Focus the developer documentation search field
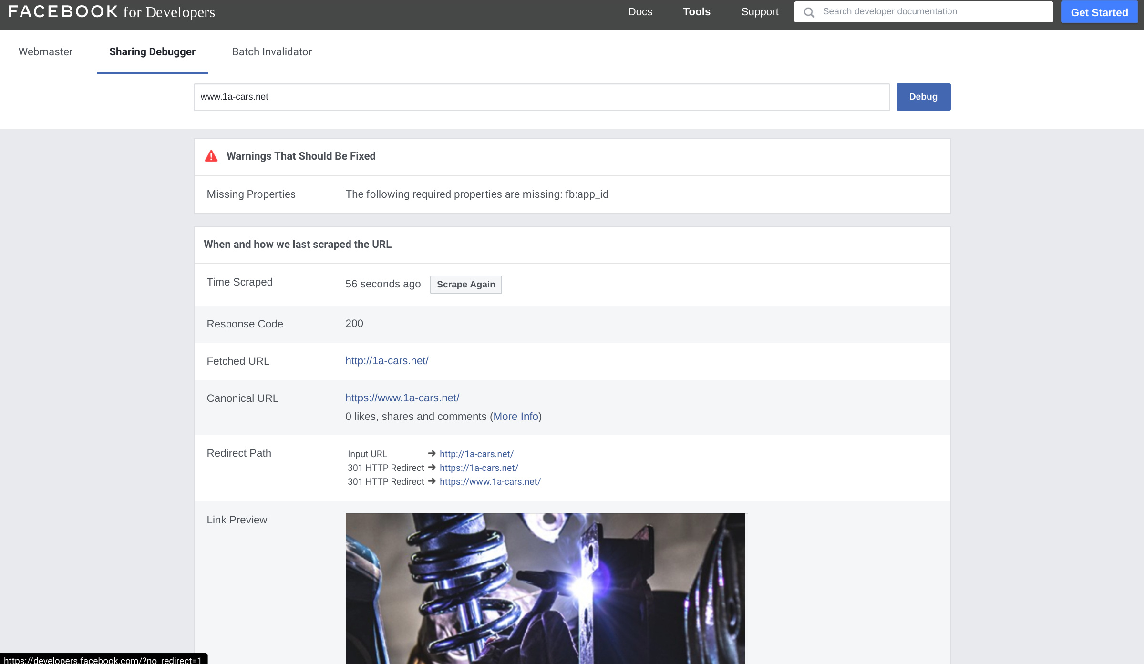Viewport: 1144px width, 664px height. tap(930, 12)
